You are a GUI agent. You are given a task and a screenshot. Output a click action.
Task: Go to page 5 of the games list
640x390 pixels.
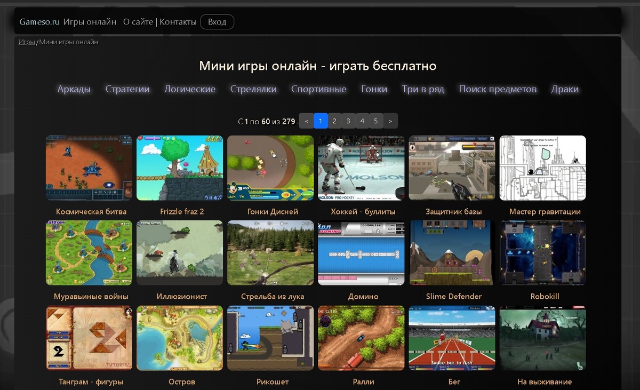coord(376,121)
